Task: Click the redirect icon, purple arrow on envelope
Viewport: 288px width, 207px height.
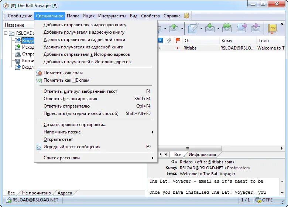Action: point(256,28)
